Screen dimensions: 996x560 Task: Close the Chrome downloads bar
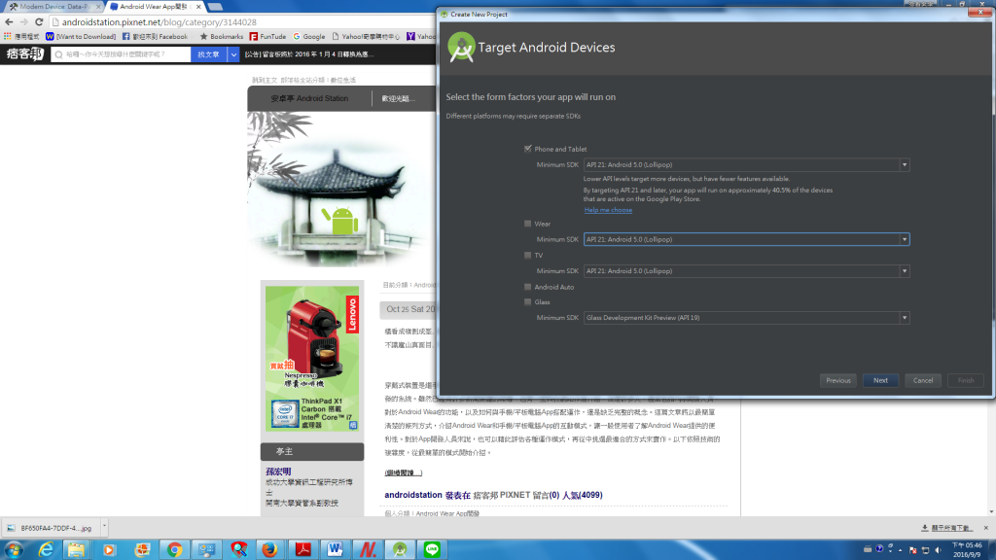[986, 528]
